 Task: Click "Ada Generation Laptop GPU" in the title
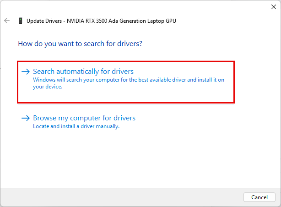[142, 21]
